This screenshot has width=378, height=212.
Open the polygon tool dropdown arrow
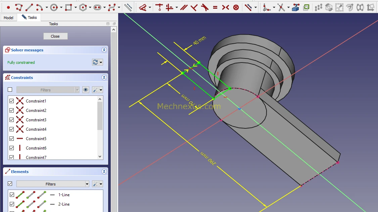pyautogui.click(x=90, y=7)
